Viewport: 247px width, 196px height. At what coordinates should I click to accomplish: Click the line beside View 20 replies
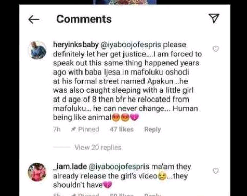pos(62,148)
